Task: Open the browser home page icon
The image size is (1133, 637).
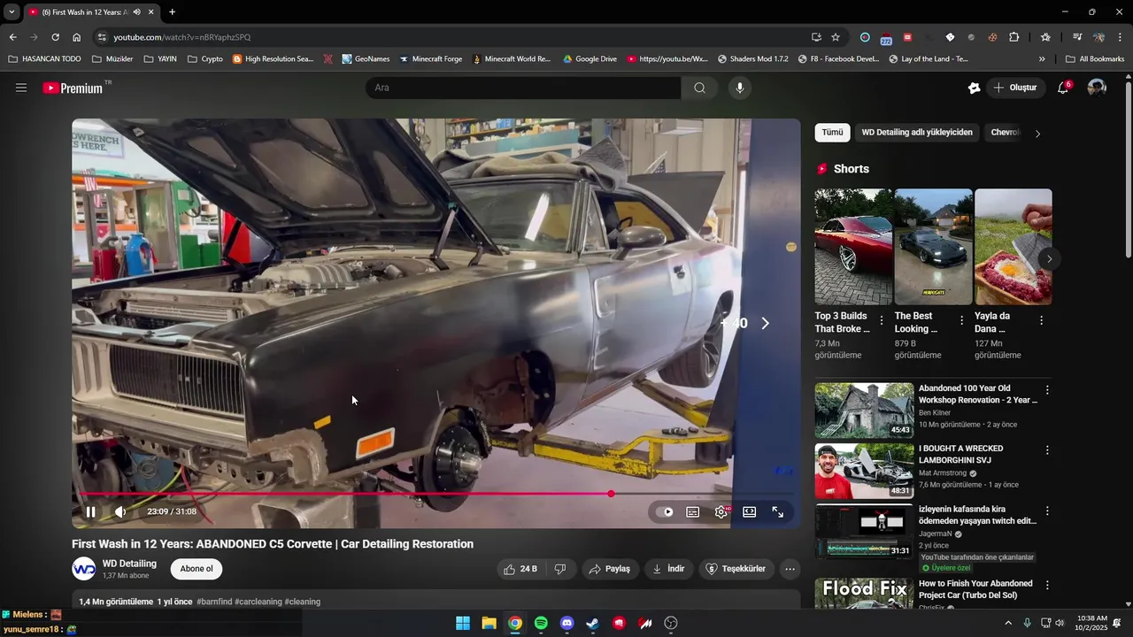Action: pyautogui.click(x=77, y=37)
